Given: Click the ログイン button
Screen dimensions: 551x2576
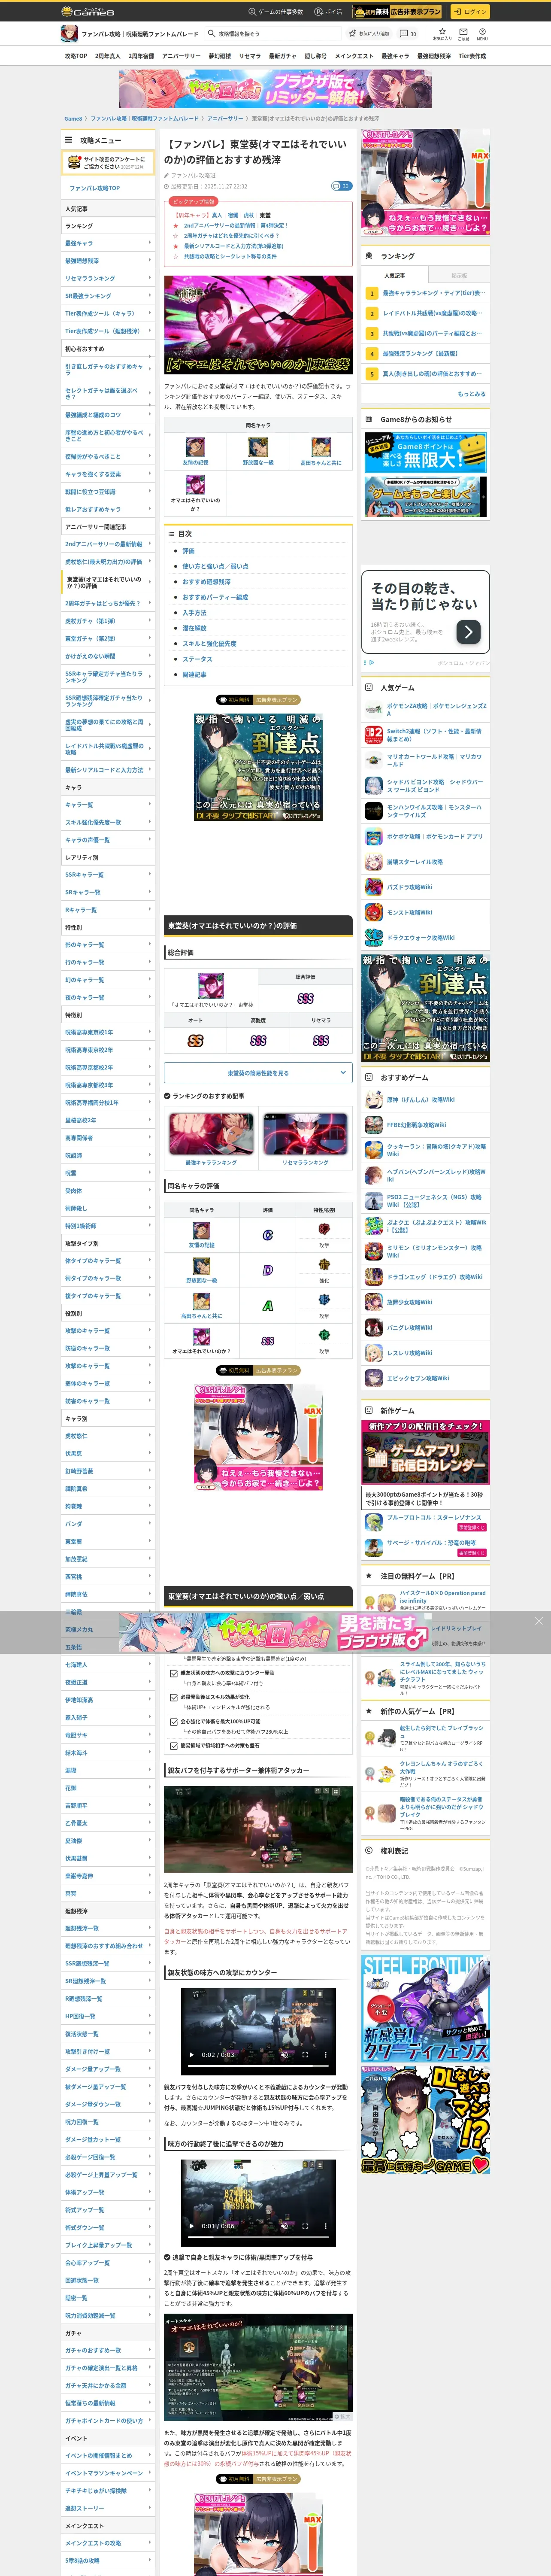Looking at the screenshot, I should point(469,12).
